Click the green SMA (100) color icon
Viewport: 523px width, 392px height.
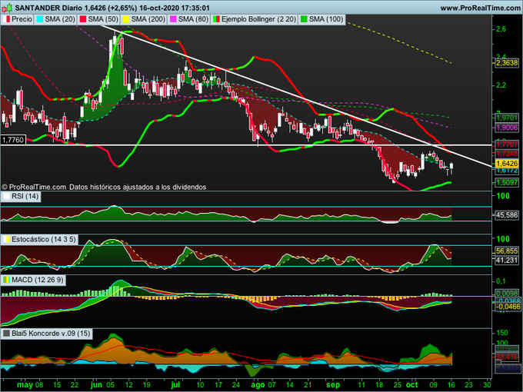[x=305, y=19]
